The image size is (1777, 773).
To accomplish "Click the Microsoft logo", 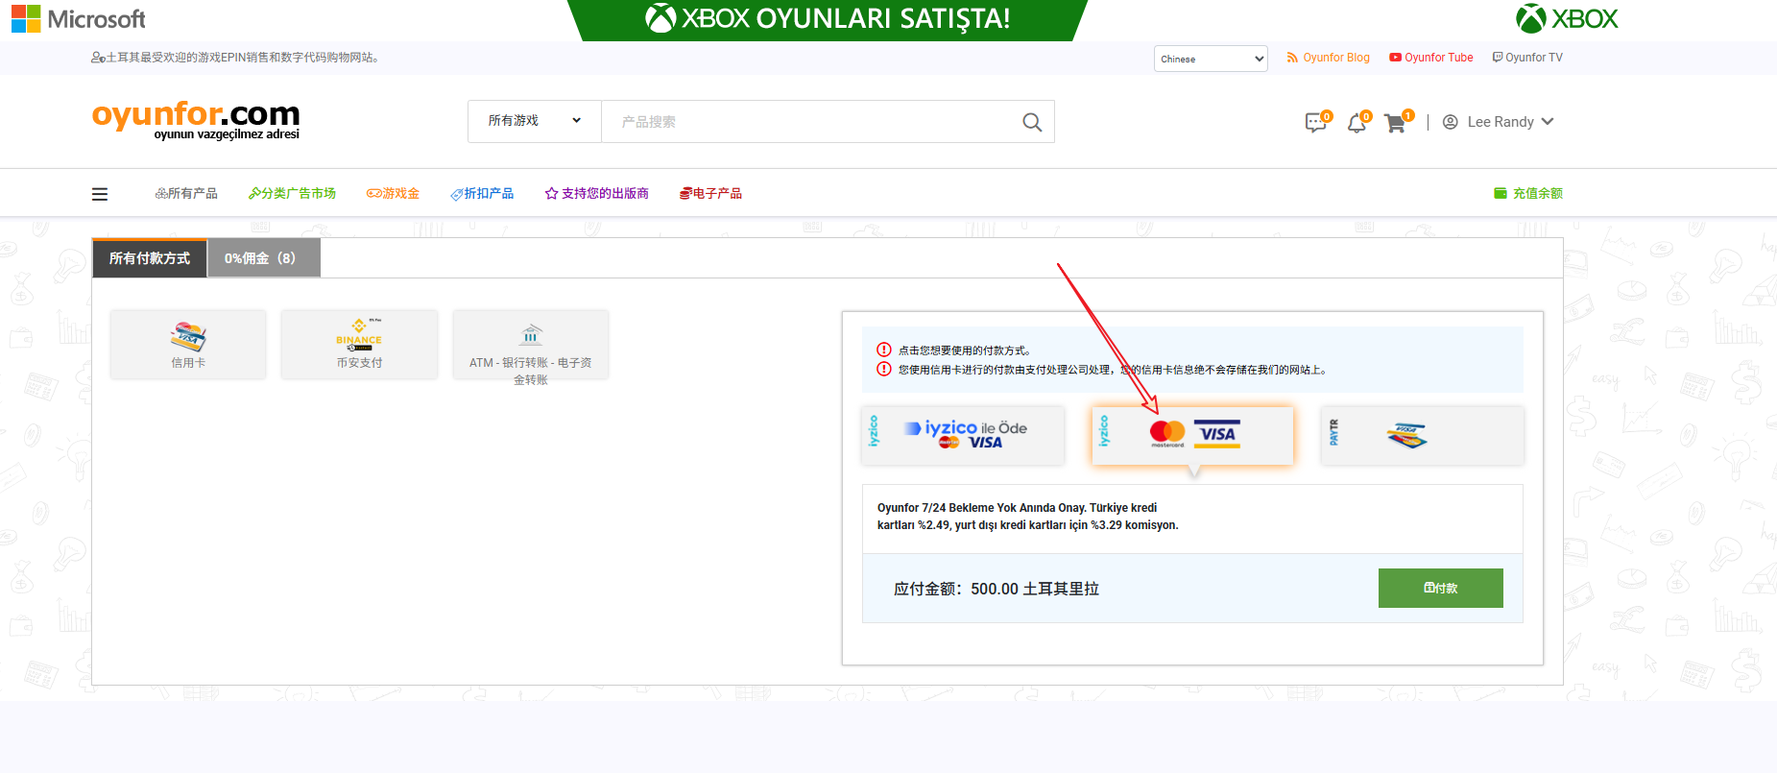I will tap(79, 19).
